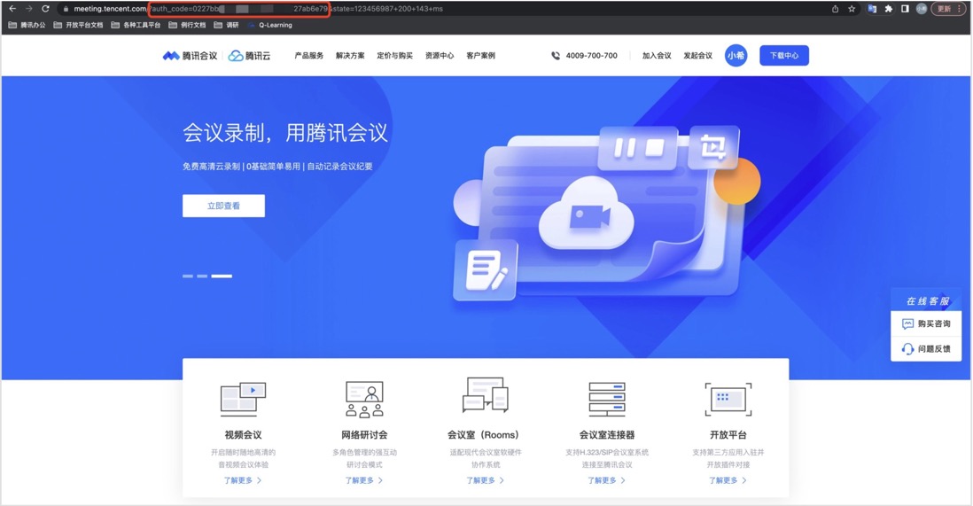973x506 pixels.
Task: Click the share page icon in address bar
Action: [x=836, y=9]
